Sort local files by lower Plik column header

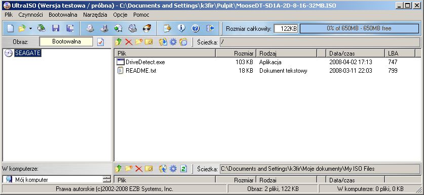pos(165,180)
